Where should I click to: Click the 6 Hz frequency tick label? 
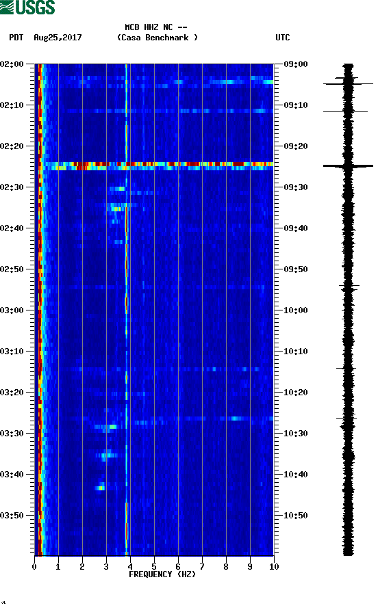[178, 567]
